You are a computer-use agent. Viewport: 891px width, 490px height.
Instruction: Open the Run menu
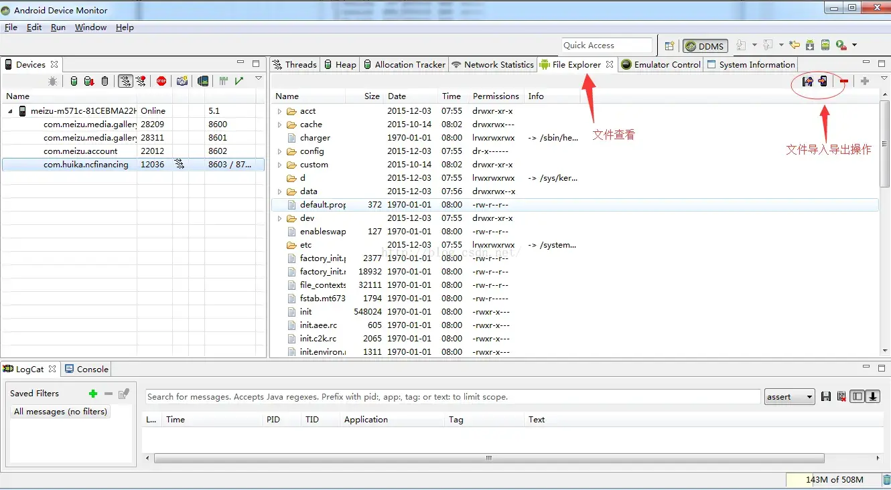58,27
